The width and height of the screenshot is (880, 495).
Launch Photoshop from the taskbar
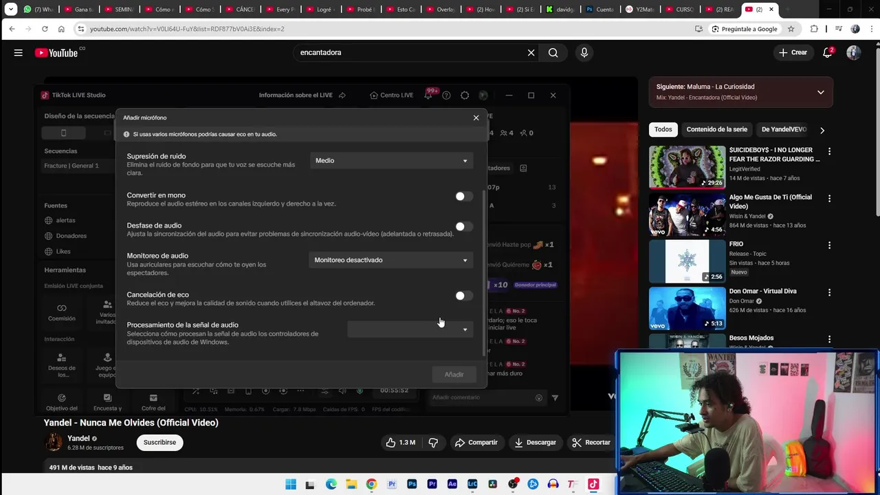tap(412, 484)
